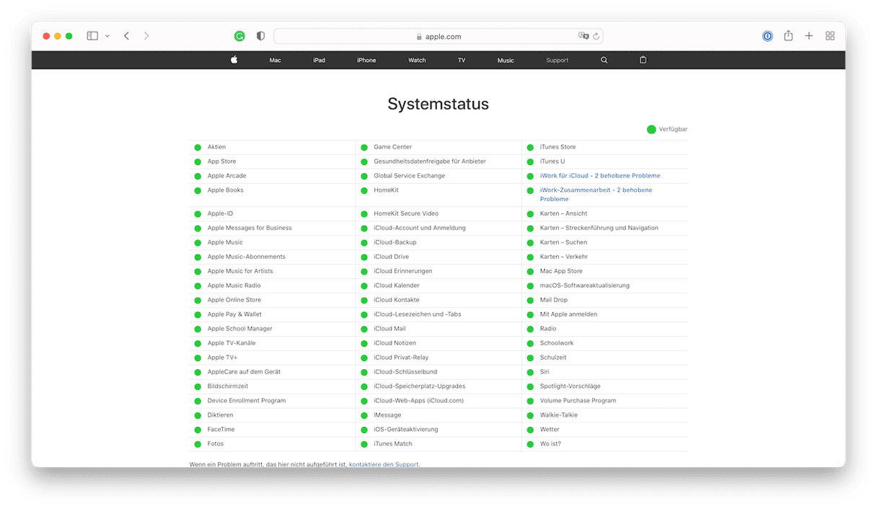The image size is (877, 509).
Task: Select the Global Service Exchange entry
Action: pos(409,176)
